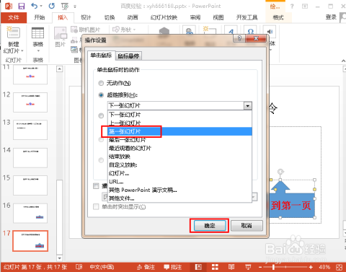Click the 48% zoom level
Screen dimensions: 346x272
coord(324,267)
